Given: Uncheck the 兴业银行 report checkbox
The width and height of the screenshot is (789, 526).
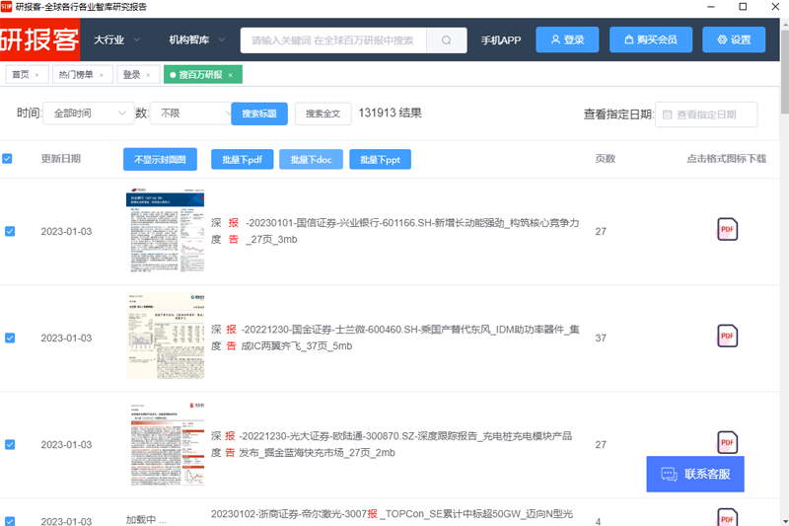Looking at the screenshot, I should [10, 231].
